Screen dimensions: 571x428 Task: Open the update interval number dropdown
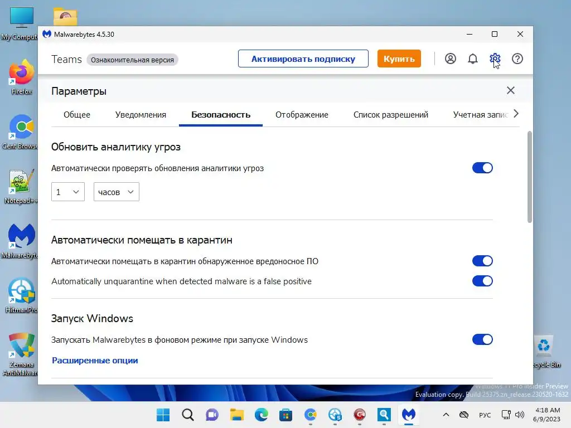tap(67, 192)
